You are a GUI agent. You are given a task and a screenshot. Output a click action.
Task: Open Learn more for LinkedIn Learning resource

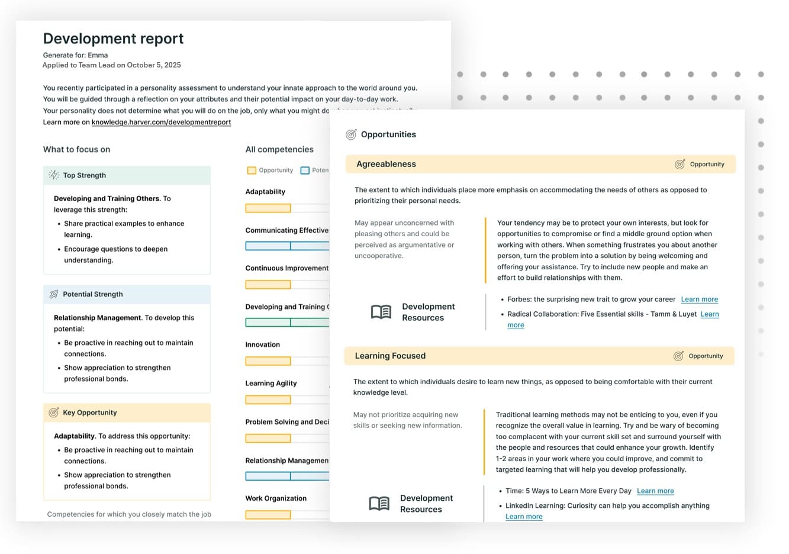pyautogui.click(x=524, y=517)
